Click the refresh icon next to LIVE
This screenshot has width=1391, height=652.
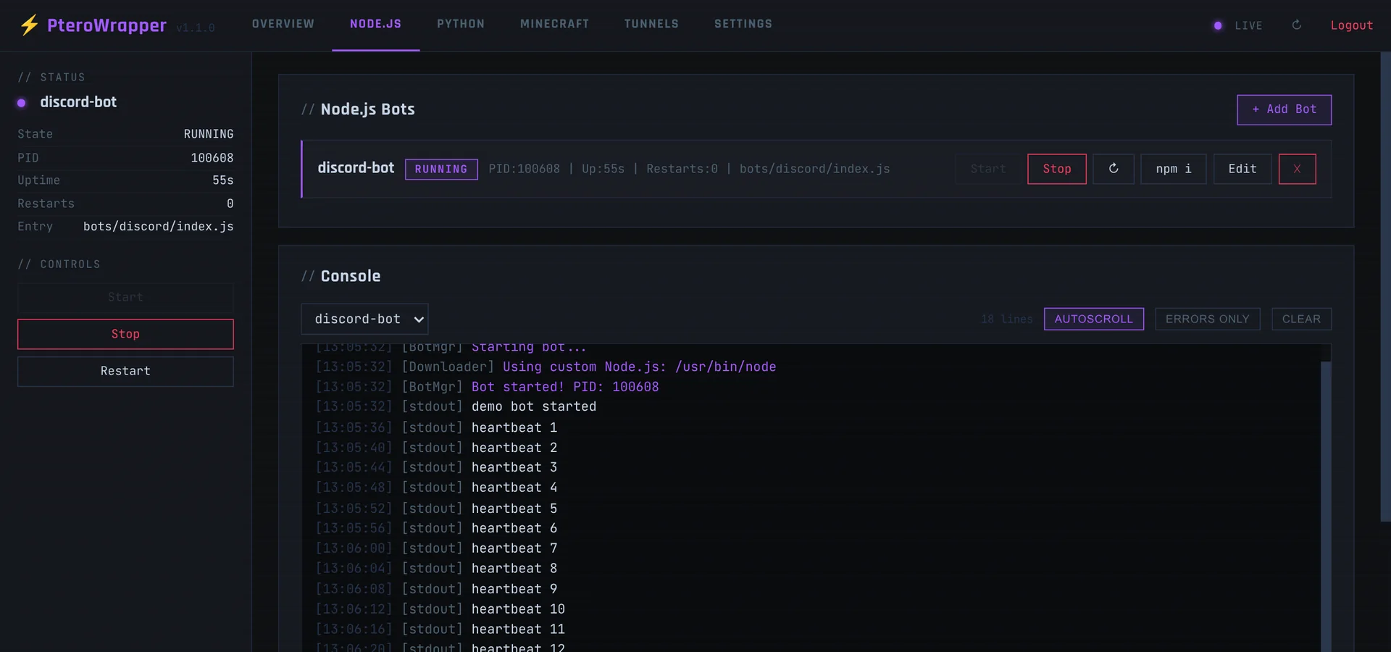coord(1297,25)
